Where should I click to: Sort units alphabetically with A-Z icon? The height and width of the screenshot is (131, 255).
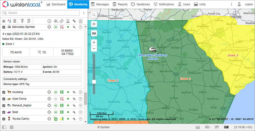click(9, 21)
